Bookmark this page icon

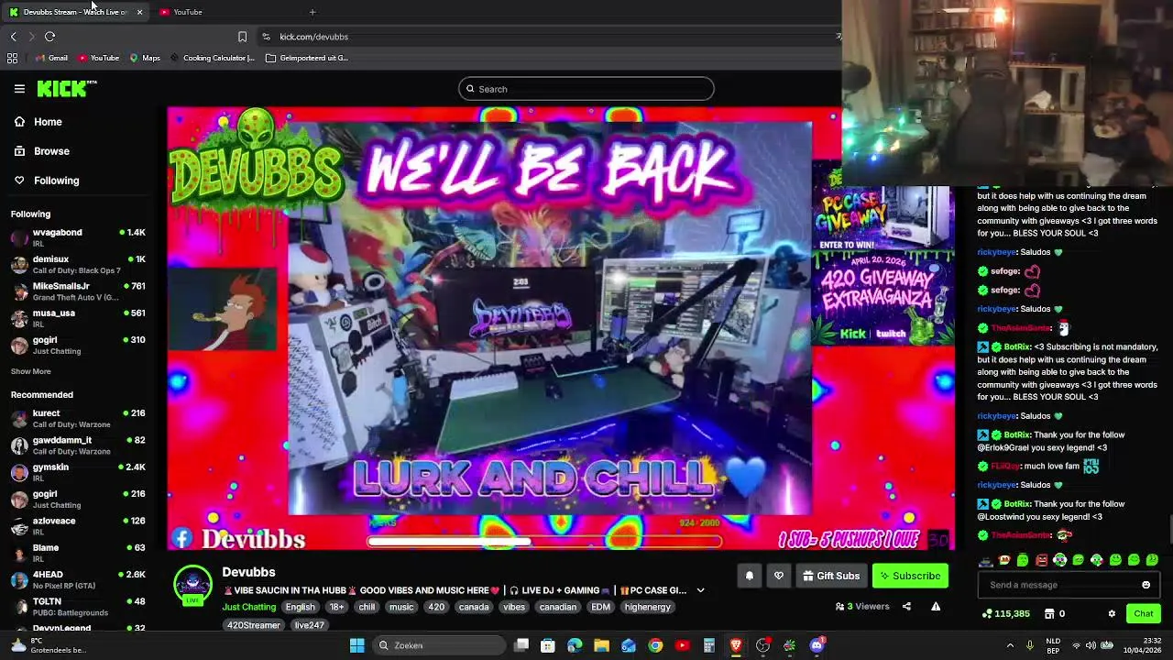242,37
